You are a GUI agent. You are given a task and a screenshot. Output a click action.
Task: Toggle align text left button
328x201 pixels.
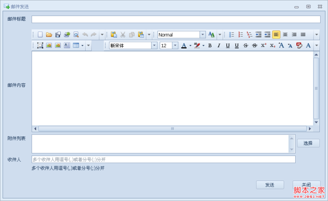[276, 35]
